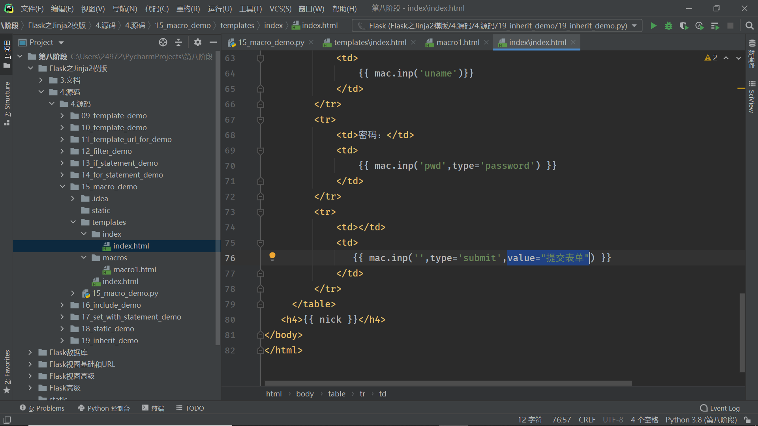
Task: Open the 重构(R) menu
Action: coord(188,9)
